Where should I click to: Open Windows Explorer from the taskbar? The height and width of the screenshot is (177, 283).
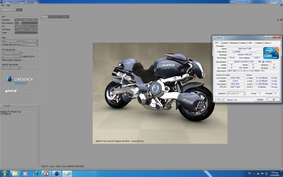(x=15, y=174)
